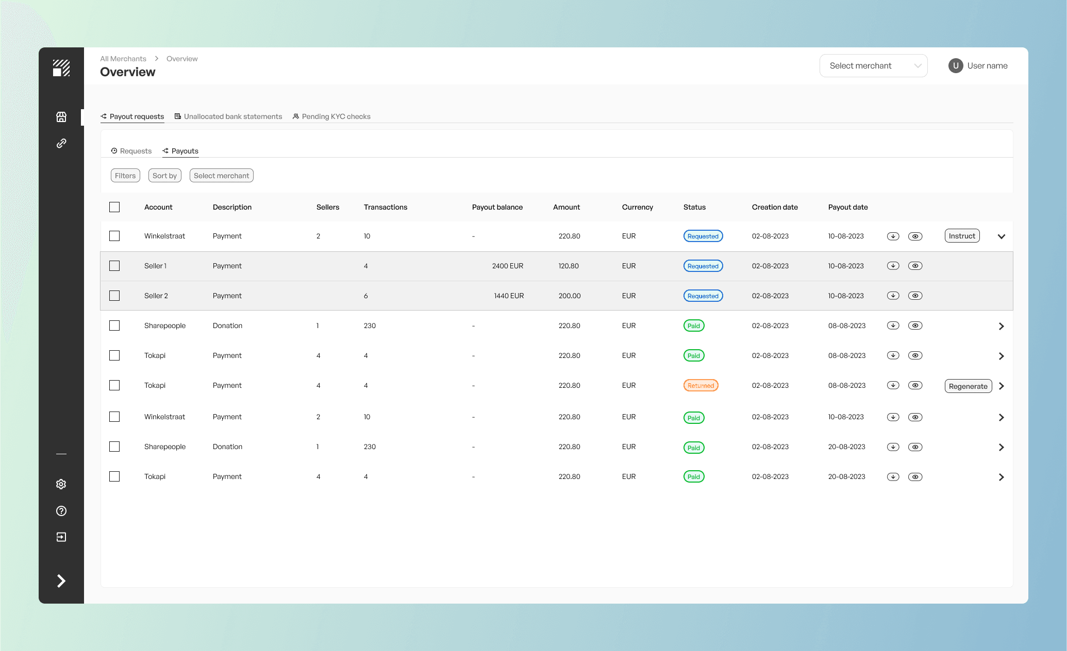Viewport: 1067px width, 651px height.
Task: Click the Regenerate button
Action: 968,386
